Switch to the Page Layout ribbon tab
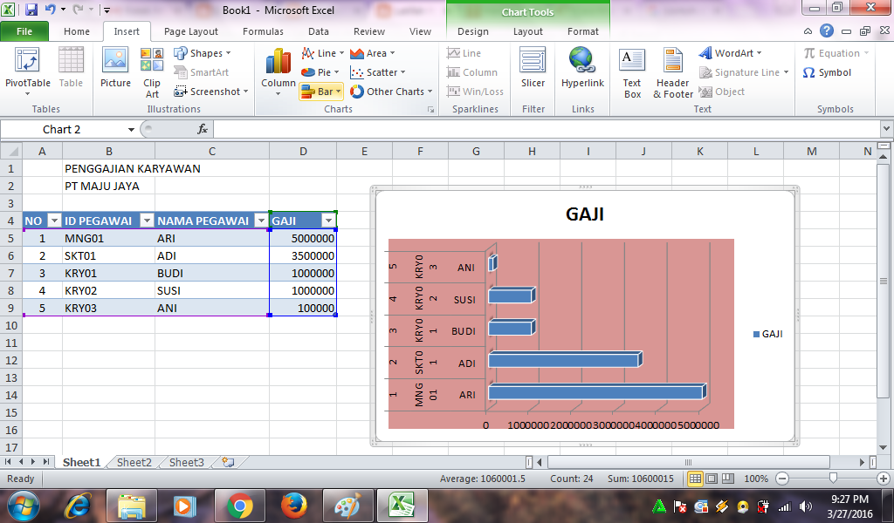The image size is (894, 523). pos(190,31)
